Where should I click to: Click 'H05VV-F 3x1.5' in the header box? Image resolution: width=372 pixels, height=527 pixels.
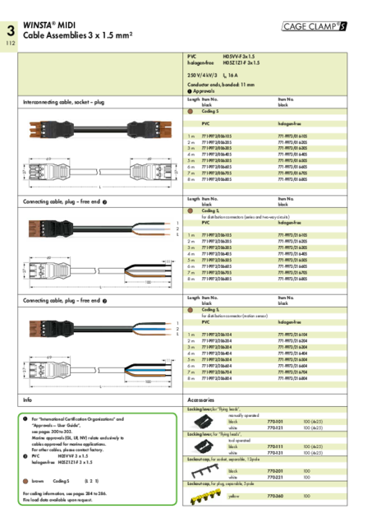(239, 57)
